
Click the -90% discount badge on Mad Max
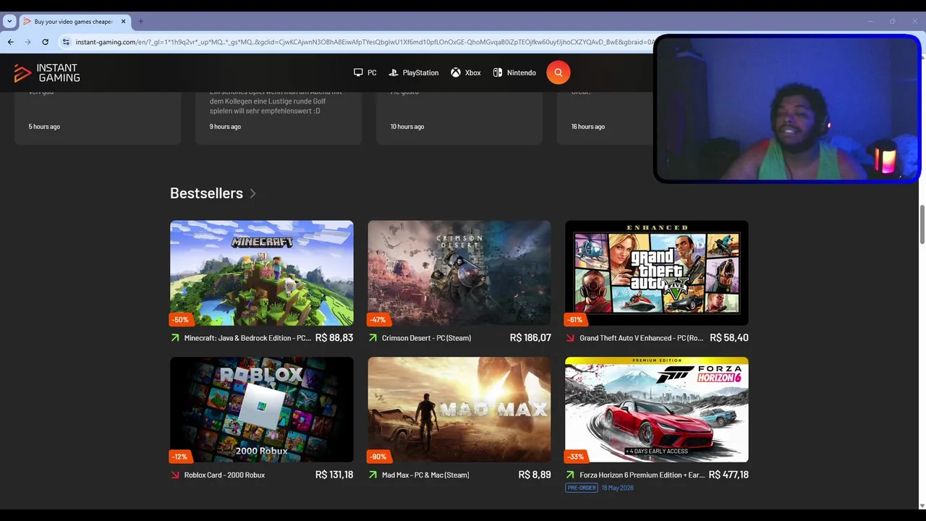[378, 457]
